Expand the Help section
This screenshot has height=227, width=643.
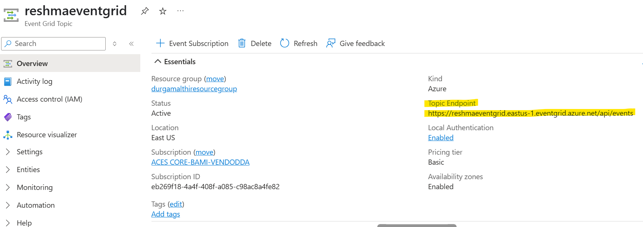pos(70,223)
